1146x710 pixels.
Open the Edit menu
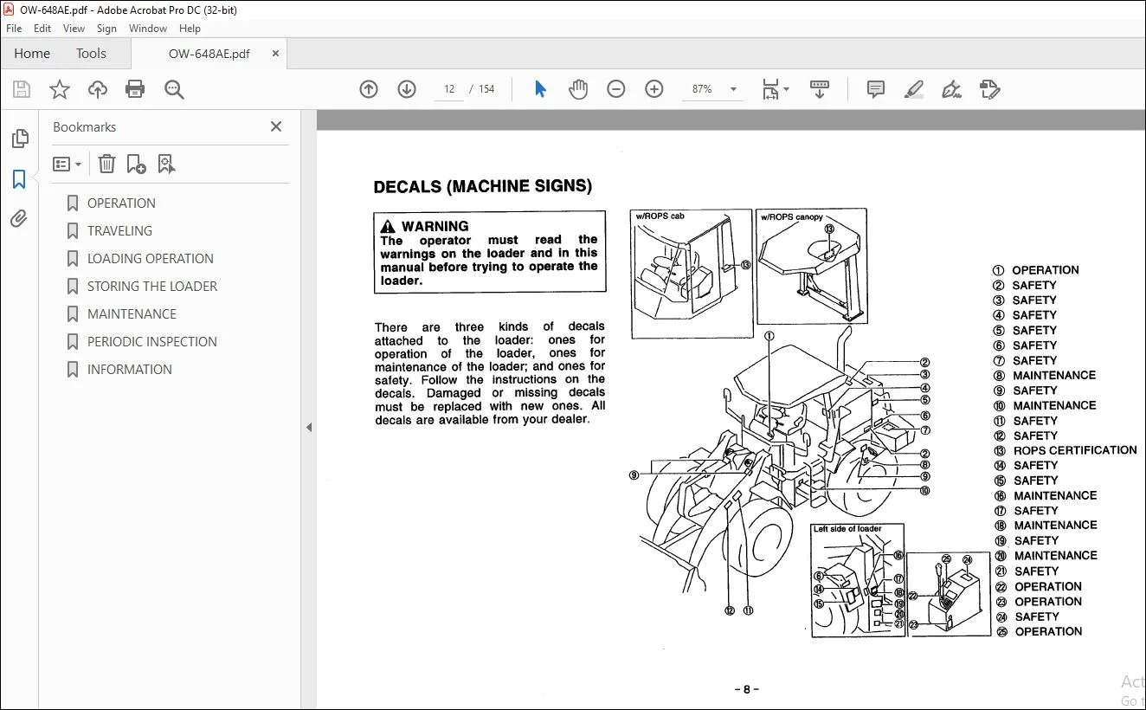coord(42,29)
